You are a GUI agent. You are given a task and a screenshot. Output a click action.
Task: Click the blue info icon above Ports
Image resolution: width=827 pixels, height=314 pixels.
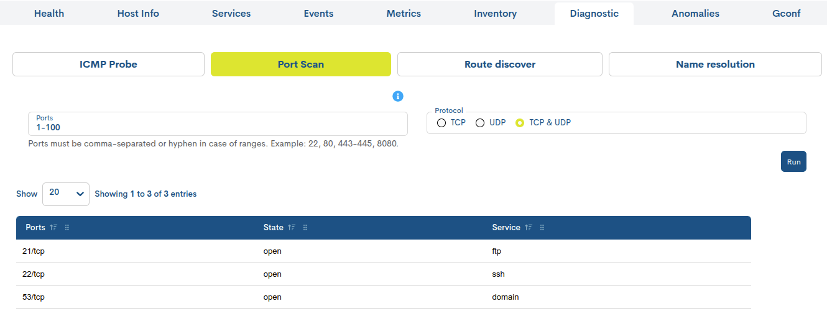point(398,96)
